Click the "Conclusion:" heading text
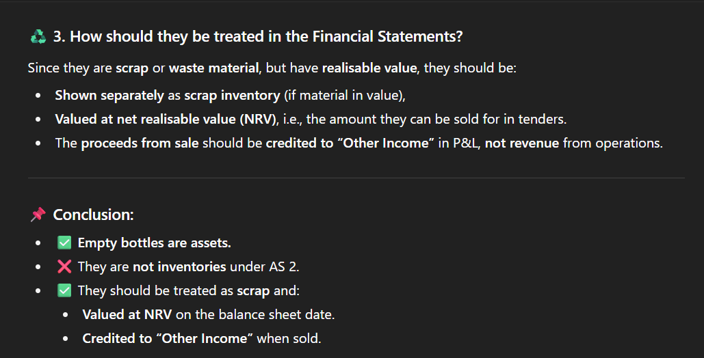This screenshot has height=358, width=704. 93,215
